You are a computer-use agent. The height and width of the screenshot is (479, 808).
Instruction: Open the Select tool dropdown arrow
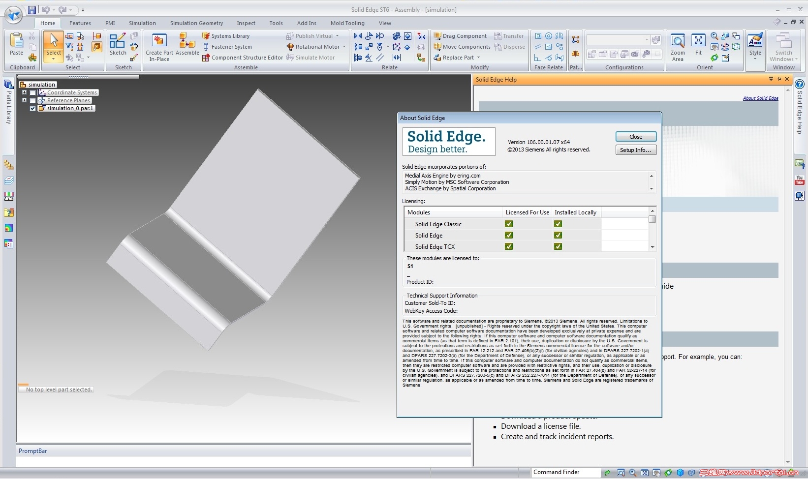(54, 59)
